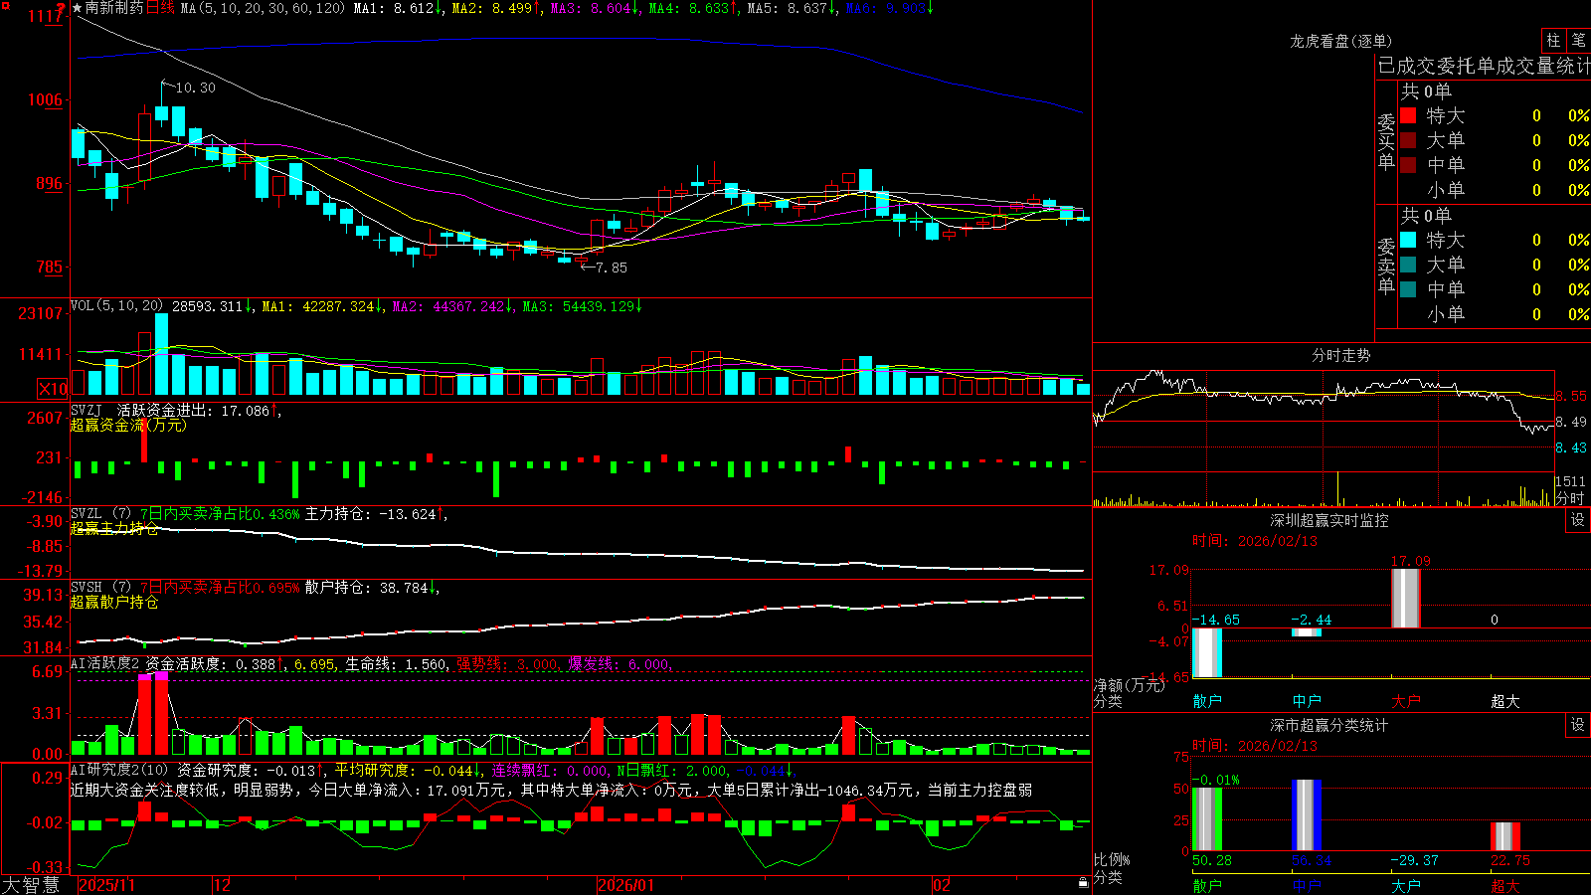Click the blue 中户 bar in 分类统计

click(x=1307, y=815)
